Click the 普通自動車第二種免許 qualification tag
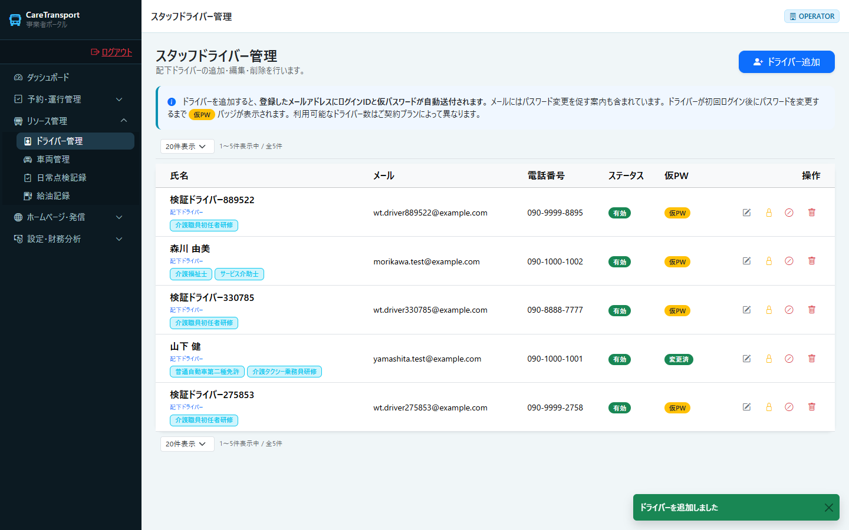The width and height of the screenshot is (849, 530). 208,372
